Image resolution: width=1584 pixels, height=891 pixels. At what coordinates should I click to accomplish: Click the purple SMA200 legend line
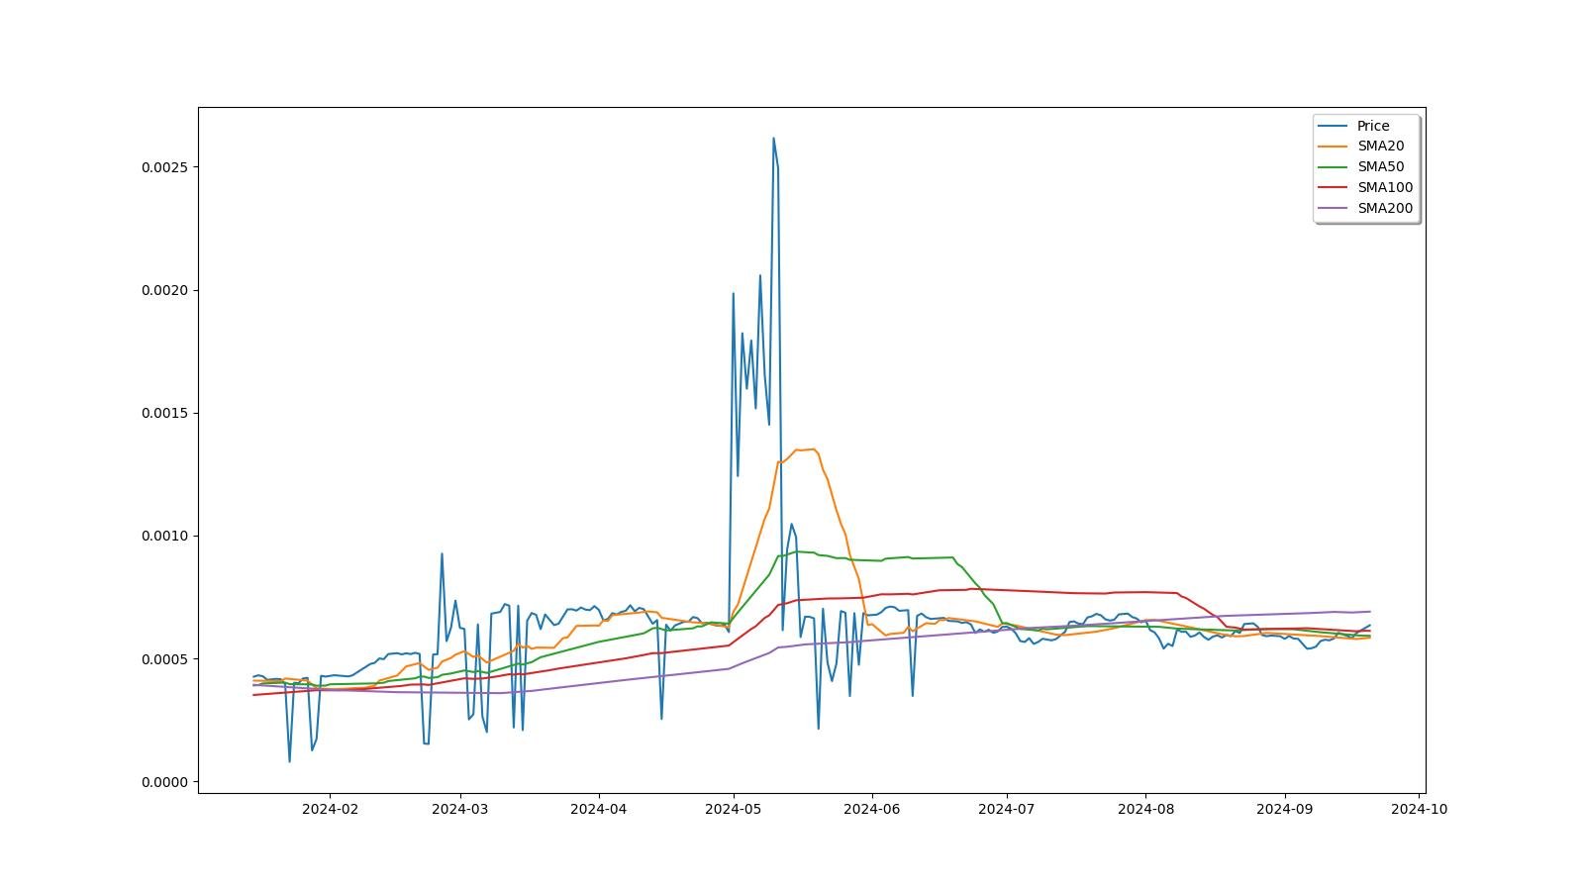coord(1334,209)
